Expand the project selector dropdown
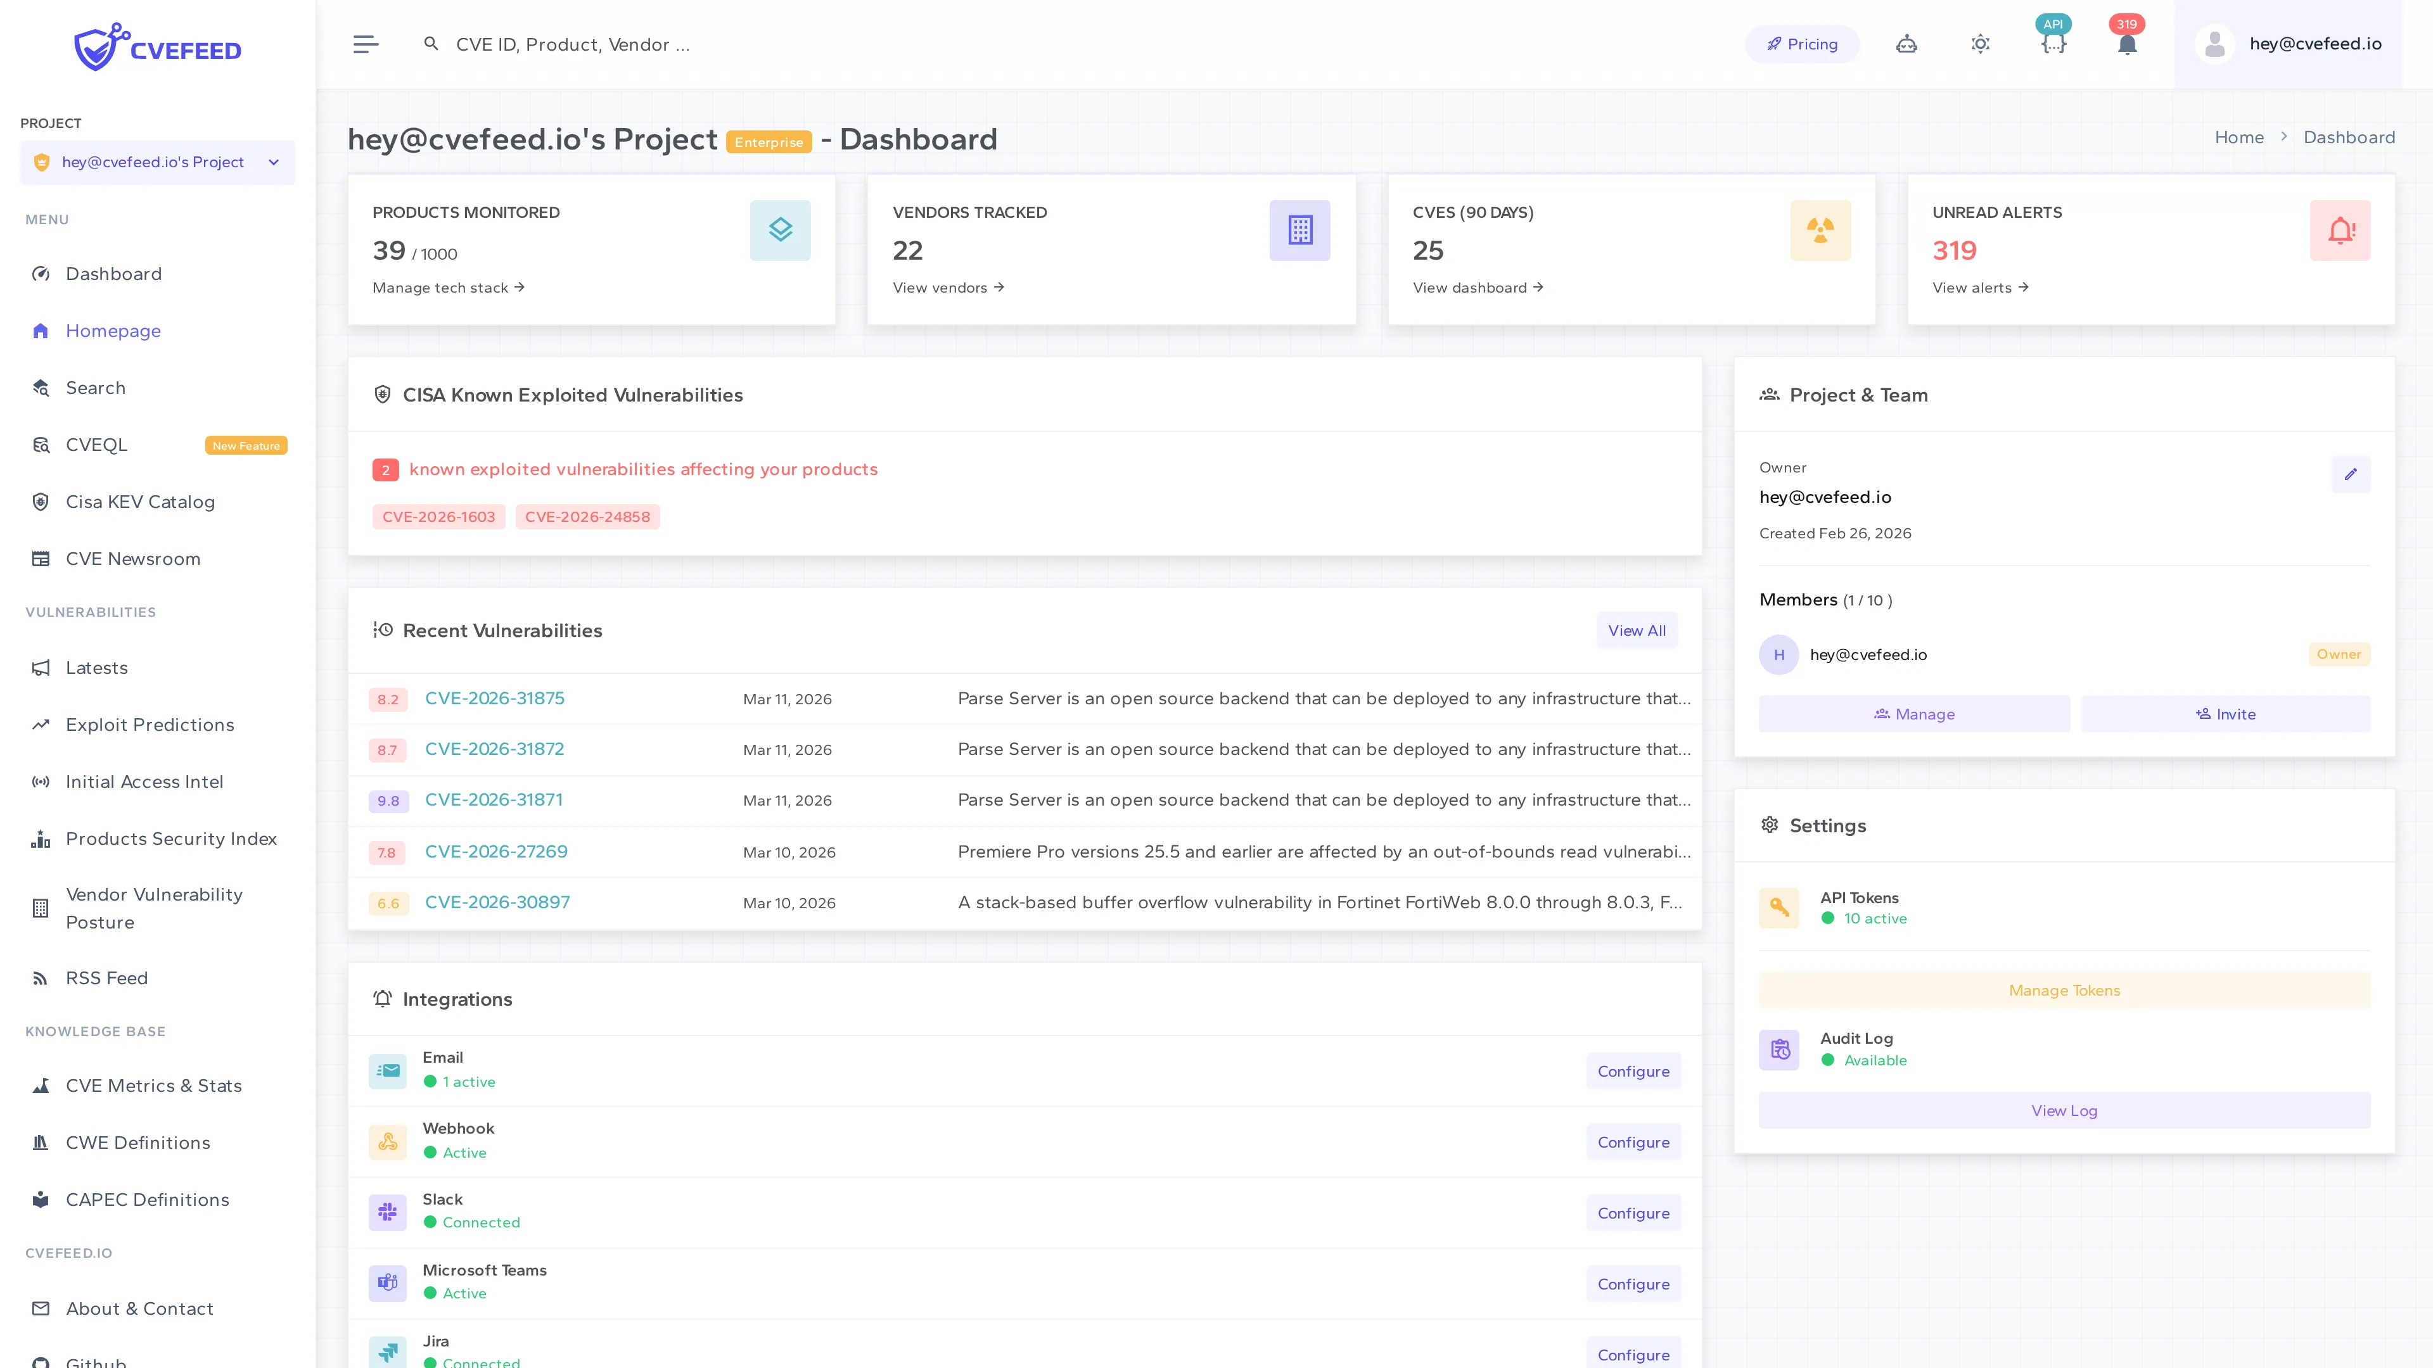Viewport: 2433px width, 1368px height. click(x=273, y=161)
